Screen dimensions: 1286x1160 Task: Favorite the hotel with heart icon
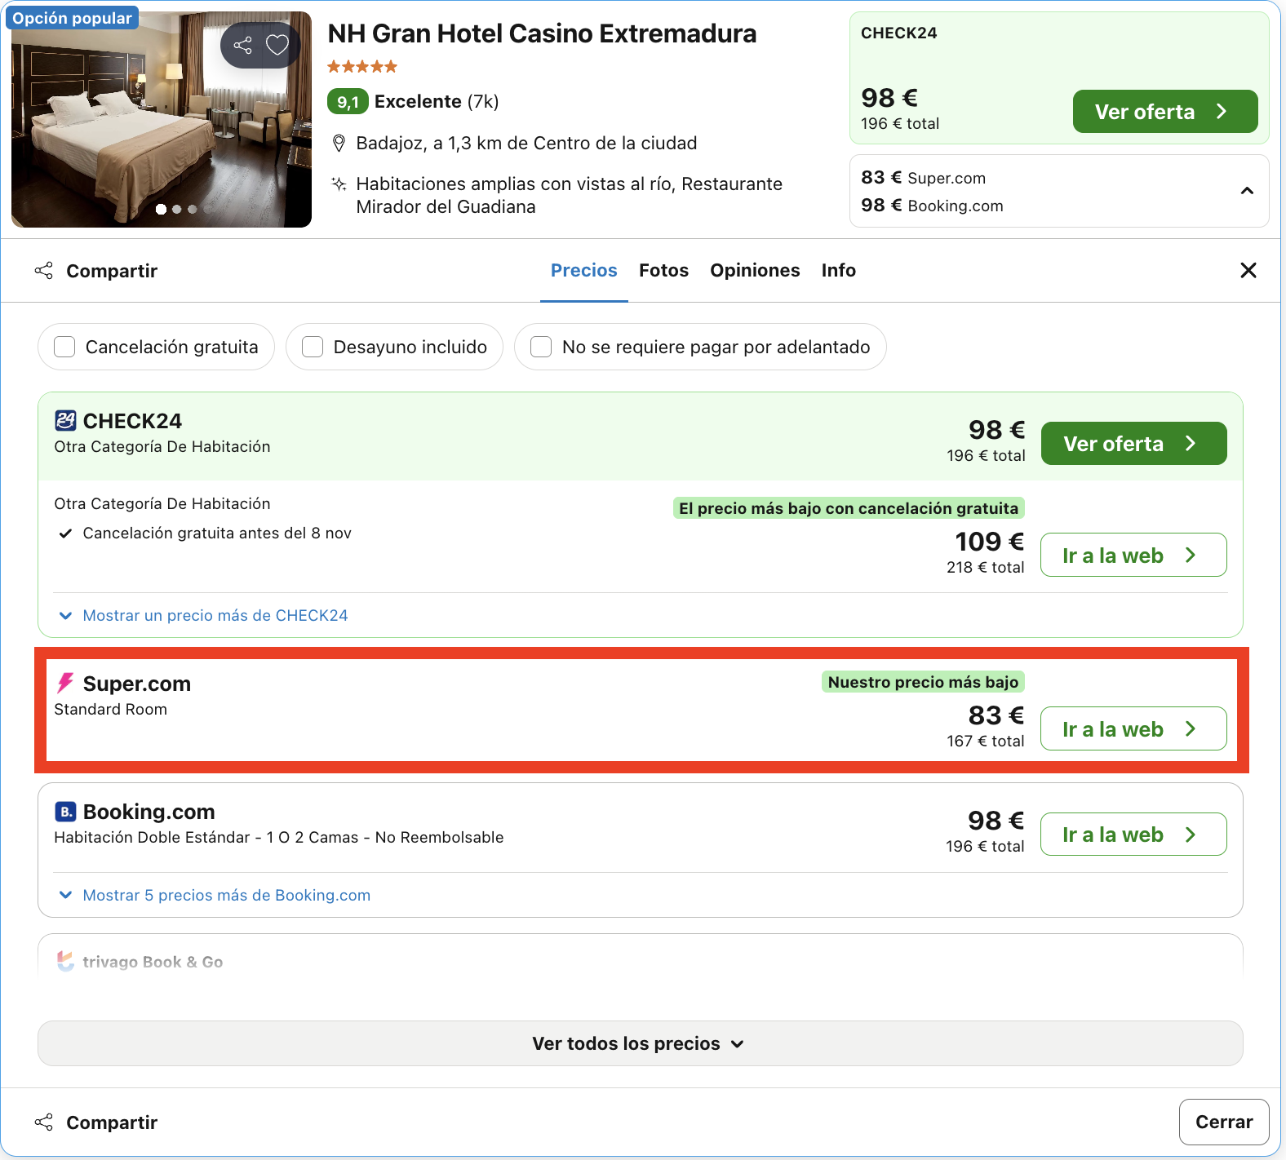(x=277, y=45)
